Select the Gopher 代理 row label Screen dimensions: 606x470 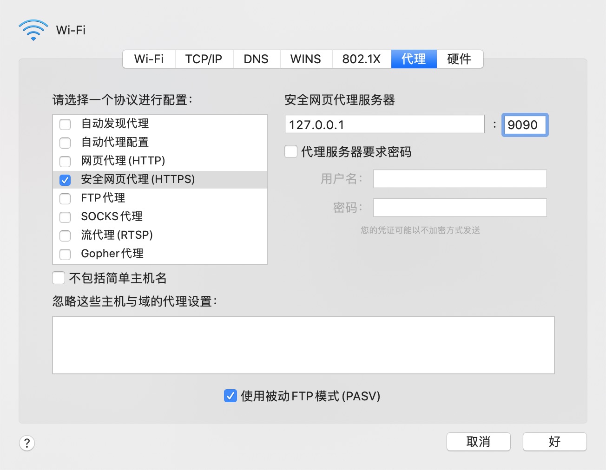(112, 254)
